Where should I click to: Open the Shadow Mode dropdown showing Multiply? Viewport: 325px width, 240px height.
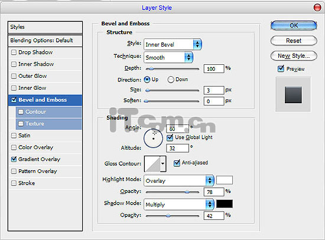click(x=179, y=205)
